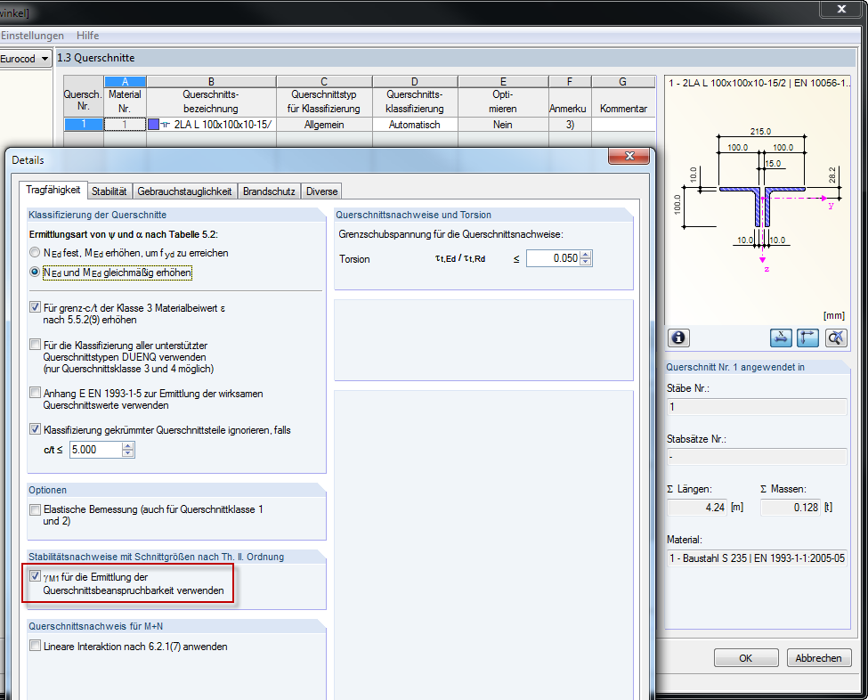Click the Abbrechen button
The image size is (868, 700).
click(x=818, y=658)
